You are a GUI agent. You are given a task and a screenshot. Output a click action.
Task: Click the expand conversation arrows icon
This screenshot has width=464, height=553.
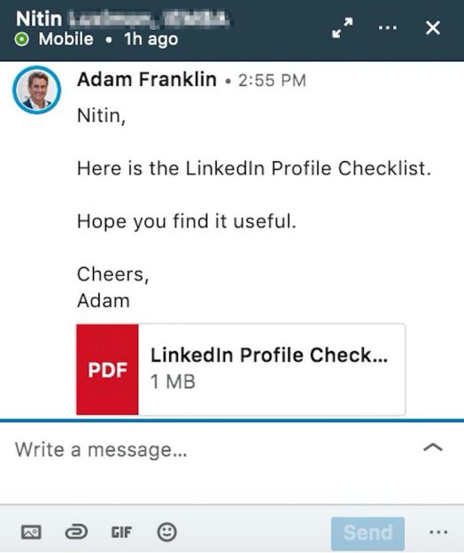[x=343, y=27]
